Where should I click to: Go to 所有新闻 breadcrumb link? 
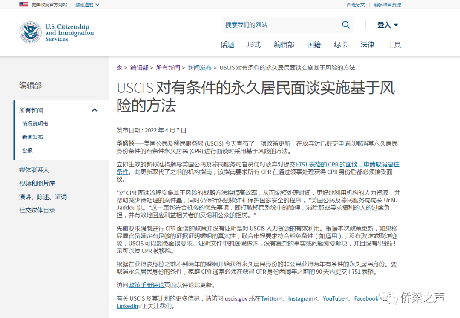pos(168,68)
